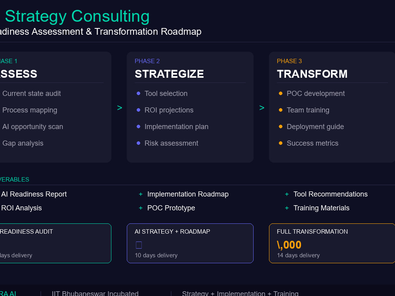This screenshot has width=395, height=296.
Task: Click 'POC Prototype' deliverable
Action: (171, 208)
